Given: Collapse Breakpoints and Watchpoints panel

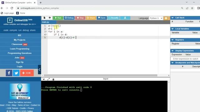Looking at the screenshot, I should (172, 63).
